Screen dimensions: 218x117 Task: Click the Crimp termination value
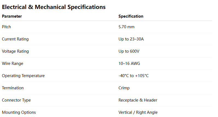click(x=124, y=88)
